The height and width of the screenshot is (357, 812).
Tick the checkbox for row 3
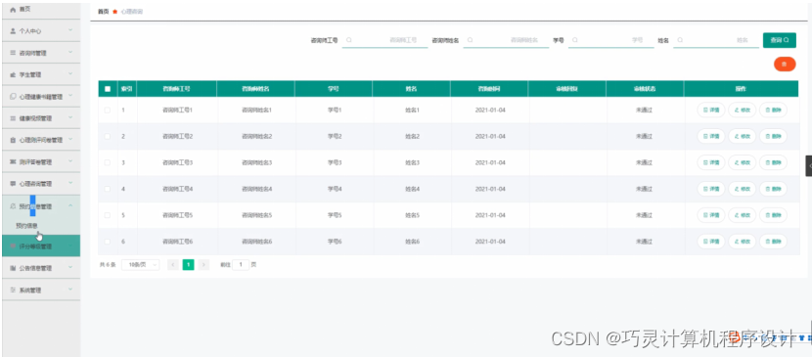pos(108,162)
